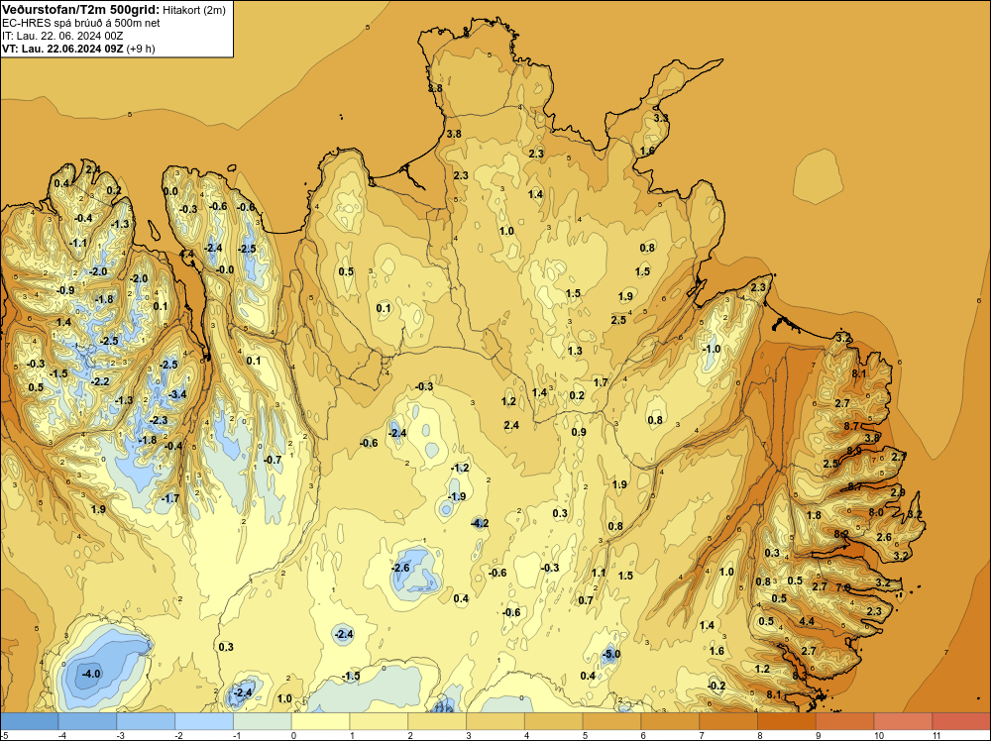Click the valid time 'VT: Lau. 22.06.2024 09Z'
This screenshot has height=741, width=991.
[62, 49]
